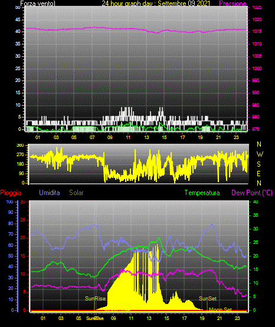Screen dimensions: 275x327
Task: Click hour 07 tick on top graph
Action: coord(92,137)
